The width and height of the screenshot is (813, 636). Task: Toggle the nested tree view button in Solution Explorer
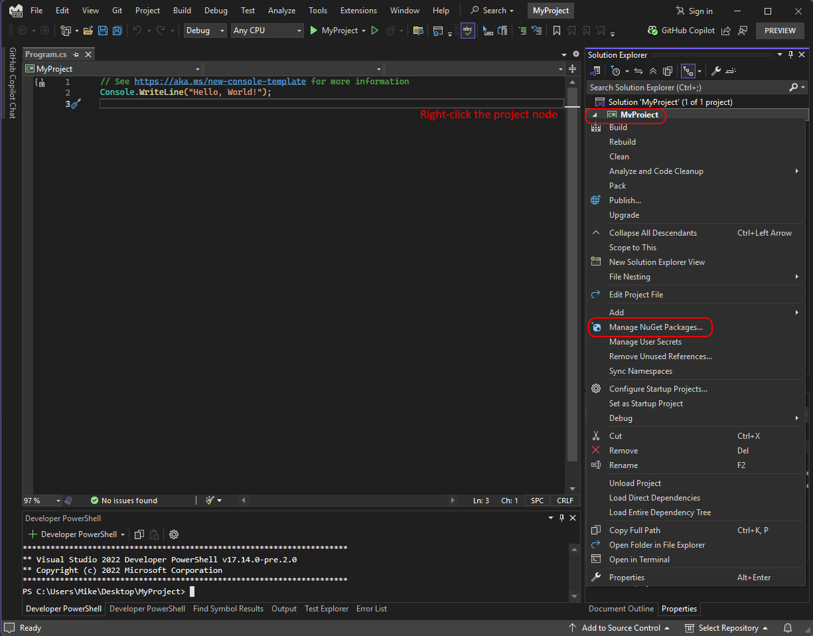(688, 71)
